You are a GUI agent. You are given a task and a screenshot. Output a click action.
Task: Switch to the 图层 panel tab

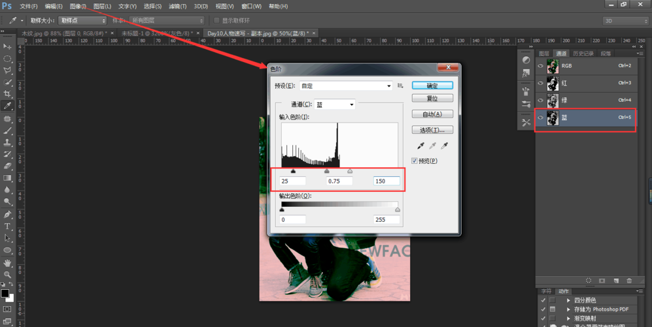544,54
